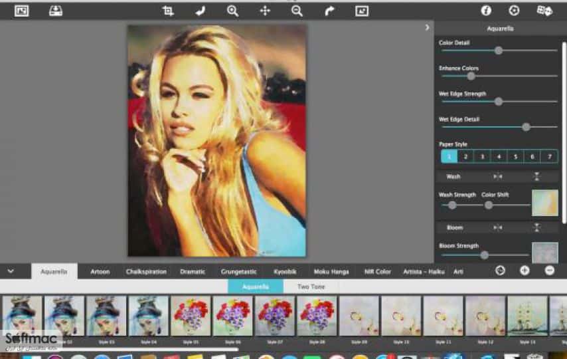Screen dimensions: 567x359
Task: Select Paper Style 2
Action: [466, 156]
